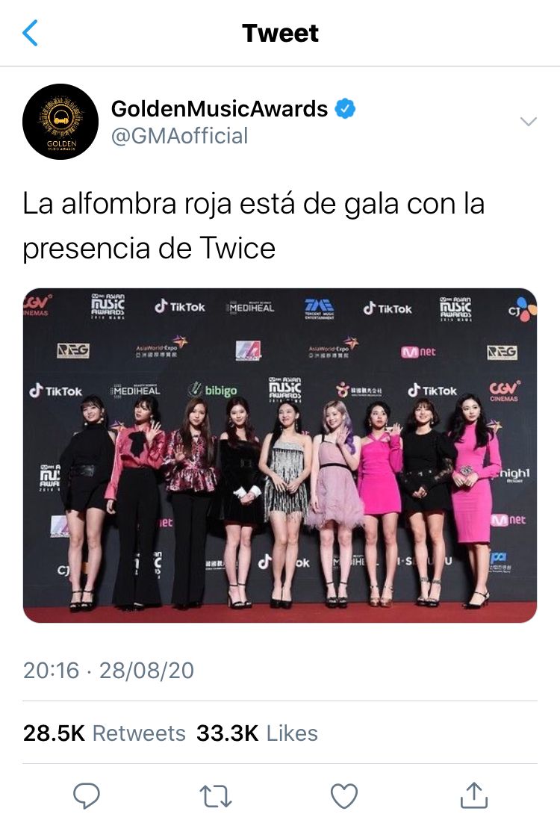Screen dimensions: 560x823
Task: Tap the blue verified badge
Action: [345, 108]
